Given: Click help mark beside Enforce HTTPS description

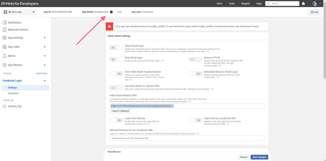Looking at the screenshot, I should coord(220,66).
